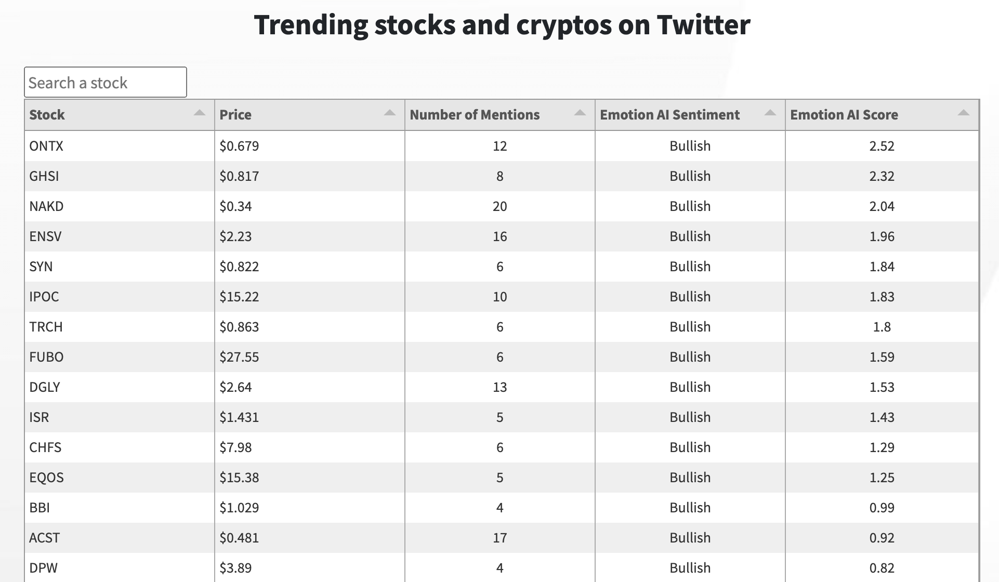Click the Bullish sentiment for TRCH
This screenshot has height=582, width=999.
tap(690, 327)
